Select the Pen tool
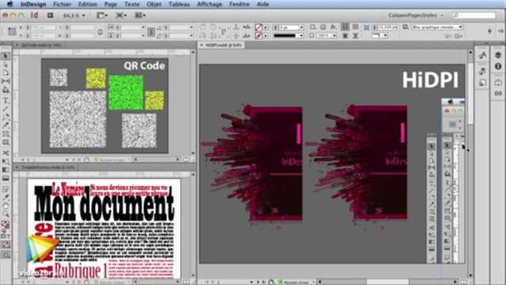The image size is (506, 285). [x=6, y=117]
